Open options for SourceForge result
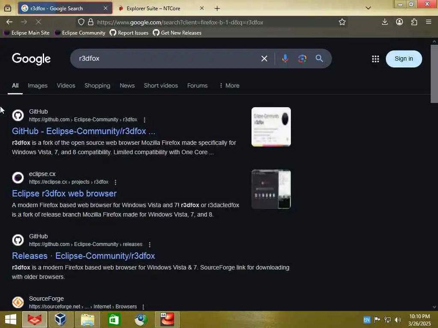The height and width of the screenshot is (328, 438). click(x=143, y=307)
